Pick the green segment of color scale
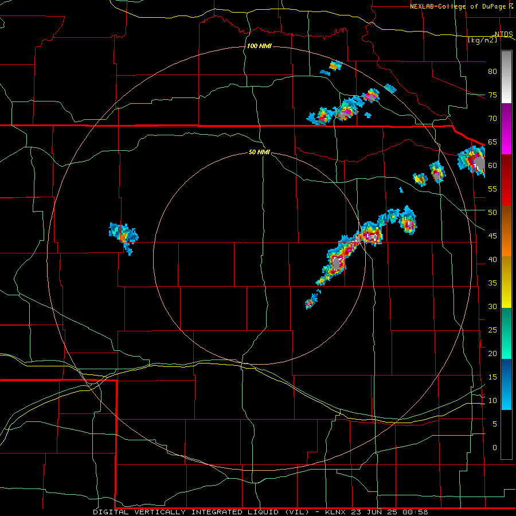This screenshot has width=516, height=516. pos(506,333)
